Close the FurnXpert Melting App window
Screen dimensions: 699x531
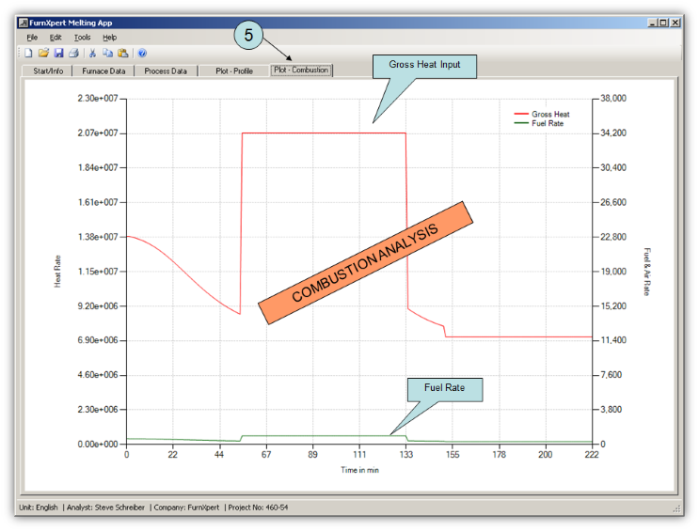click(x=675, y=23)
